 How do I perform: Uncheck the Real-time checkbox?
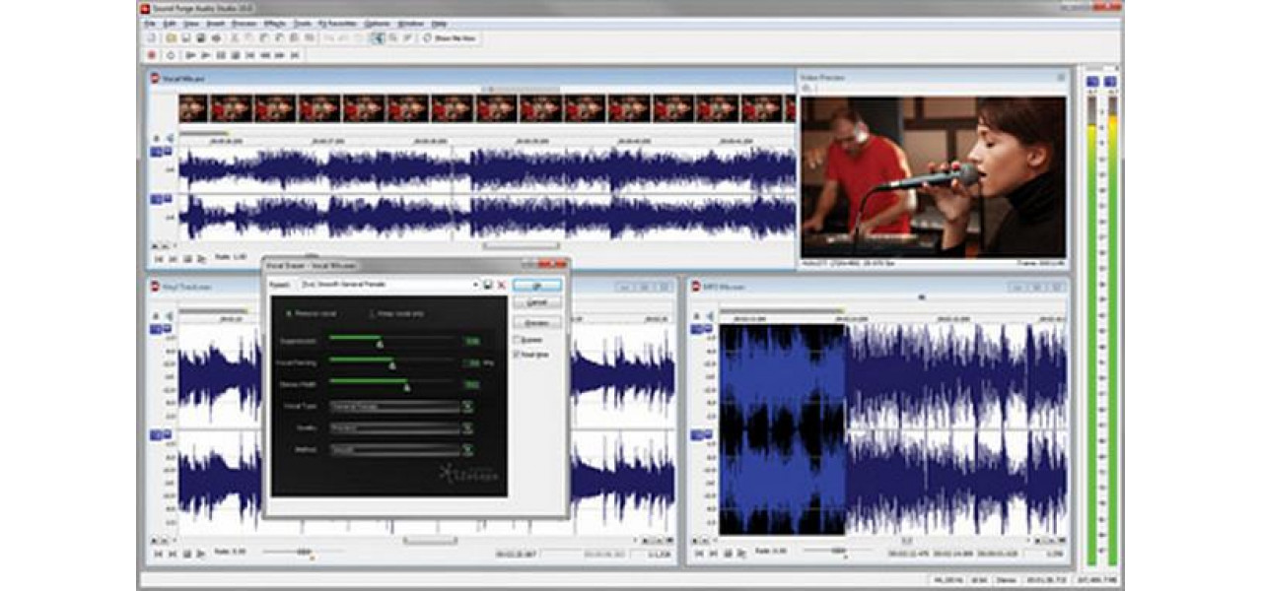click(517, 353)
